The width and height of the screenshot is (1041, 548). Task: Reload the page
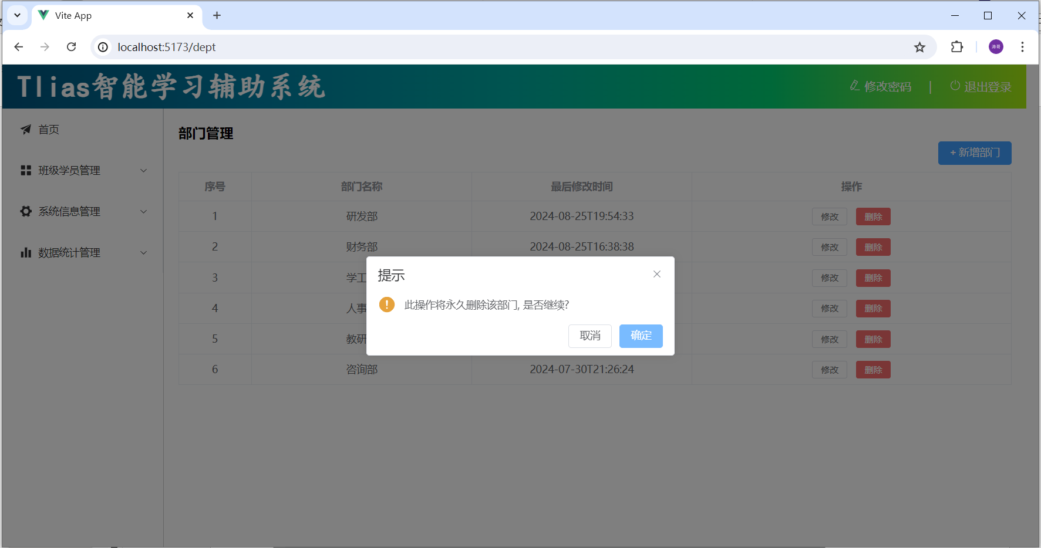point(71,47)
